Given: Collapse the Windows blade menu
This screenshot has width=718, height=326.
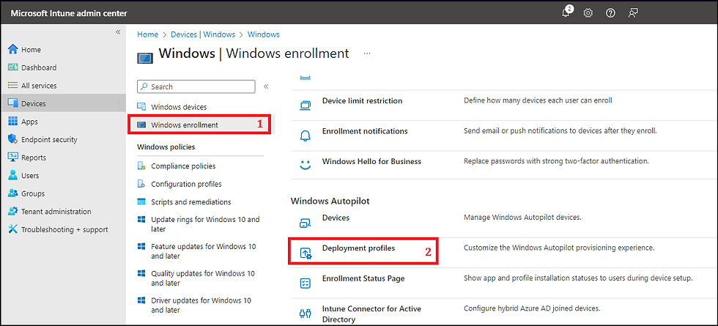Looking at the screenshot, I should [x=265, y=86].
